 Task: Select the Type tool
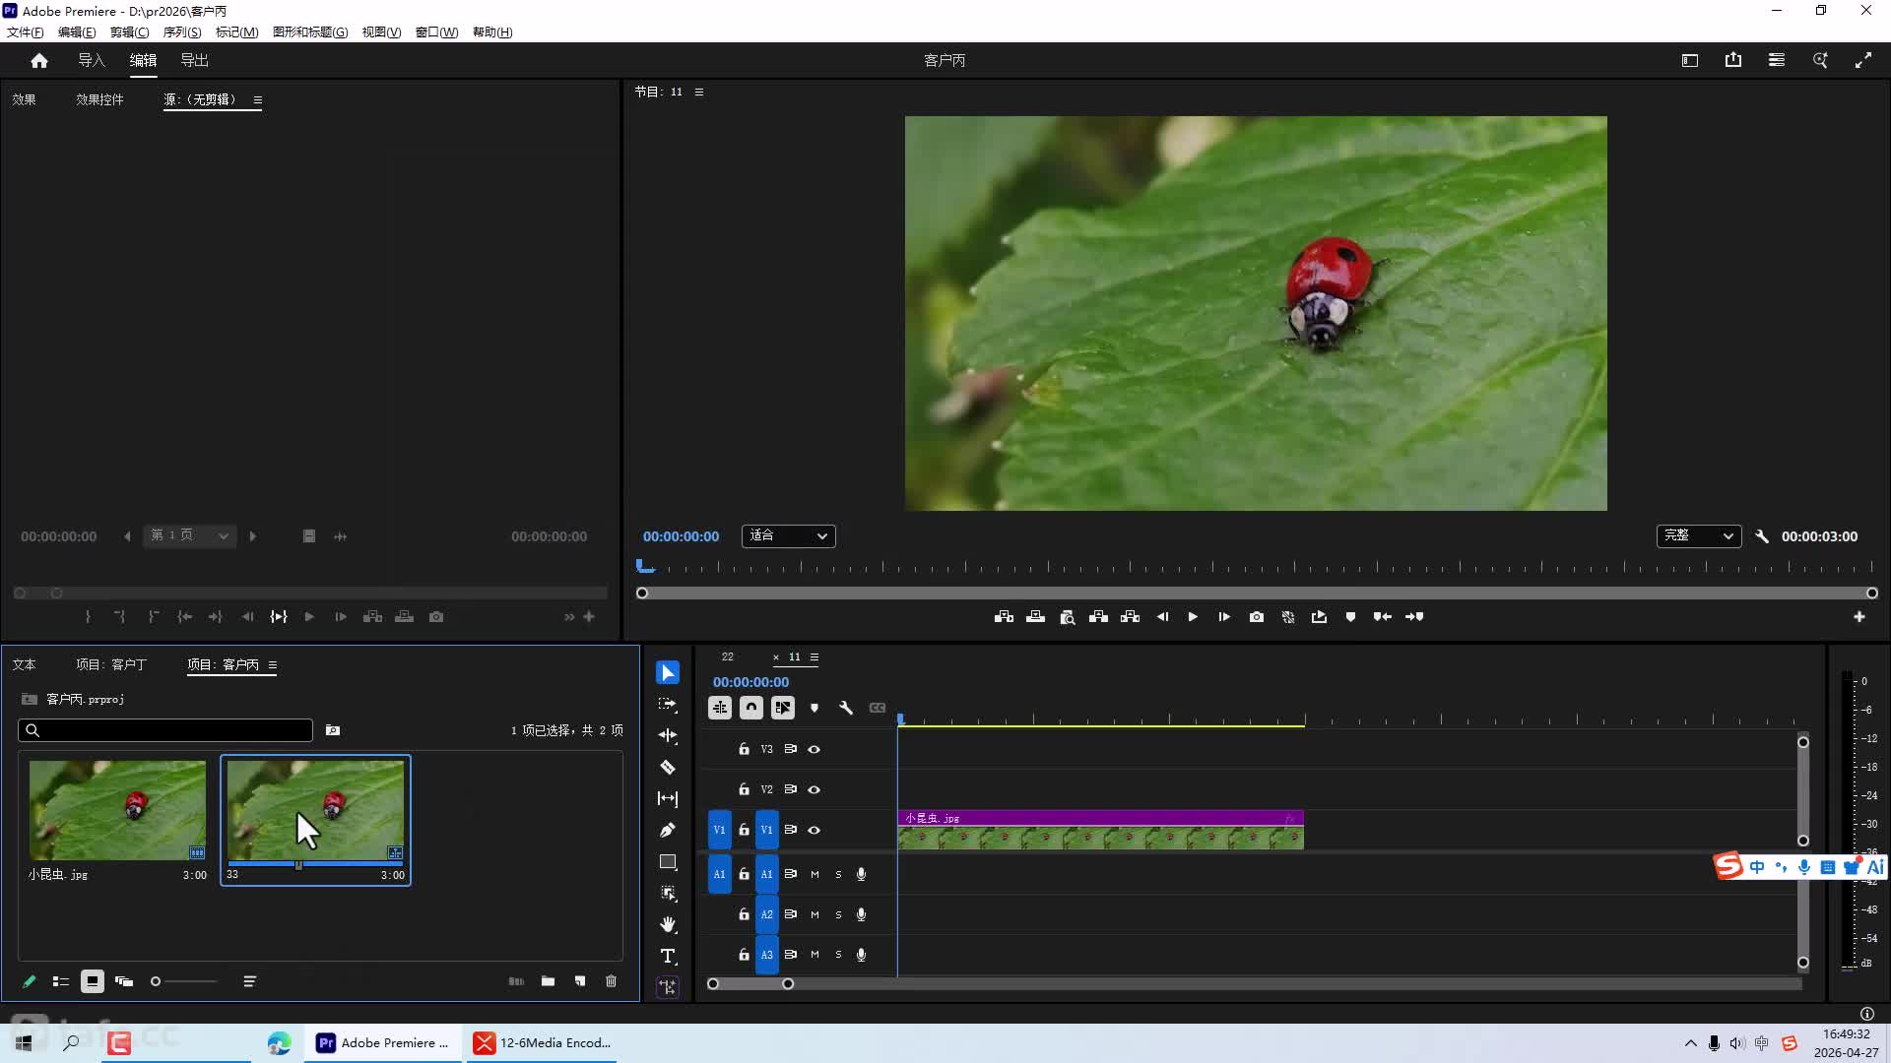(x=668, y=956)
